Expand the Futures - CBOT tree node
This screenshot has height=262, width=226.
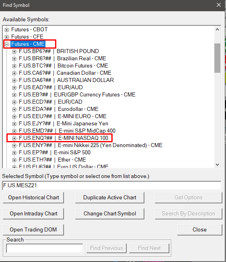[x=6, y=30]
